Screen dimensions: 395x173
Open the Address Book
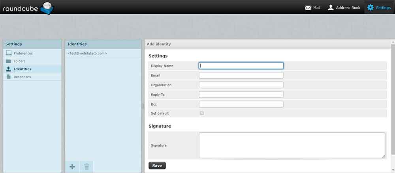tap(344, 7)
